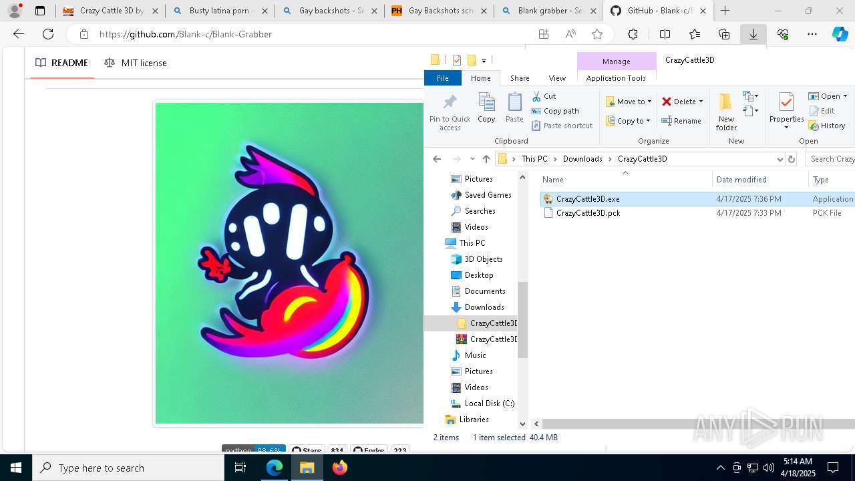Refresh the Explorer address bar
855x481 pixels.
(x=792, y=159)
